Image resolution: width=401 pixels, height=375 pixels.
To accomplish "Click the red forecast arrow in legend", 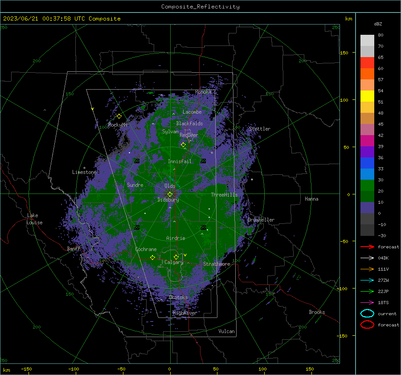I will (367, 247).
